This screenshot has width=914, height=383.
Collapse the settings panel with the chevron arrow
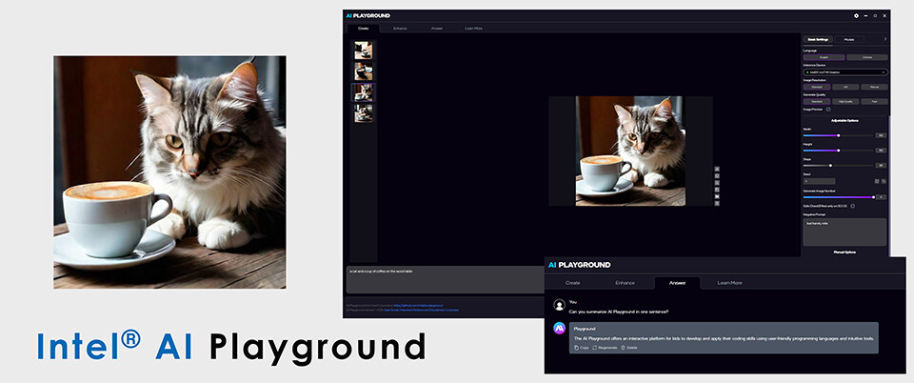pyautogui.click(x=884, y=39)
